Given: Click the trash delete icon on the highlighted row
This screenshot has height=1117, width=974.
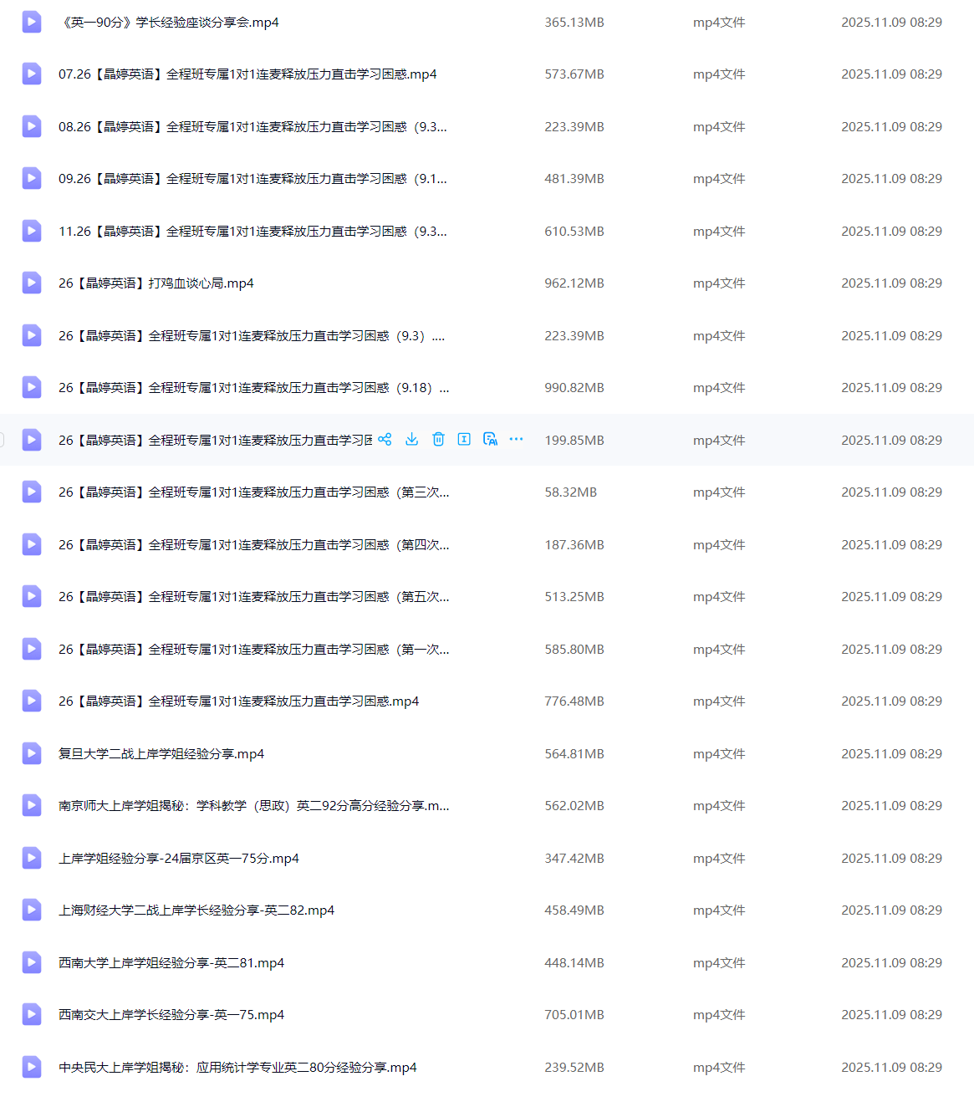Looking at the screenshot, I should (438, 440).
